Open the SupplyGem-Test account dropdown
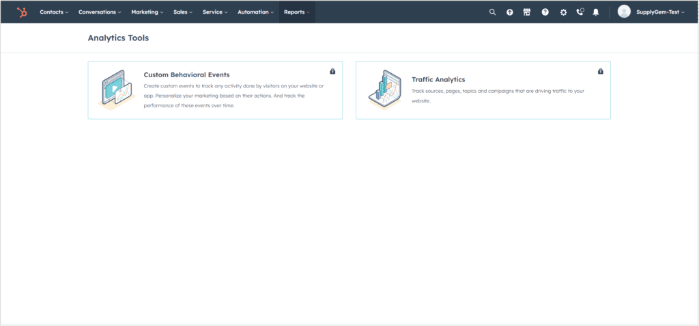699x326 pixels. (x=660, y=12)
